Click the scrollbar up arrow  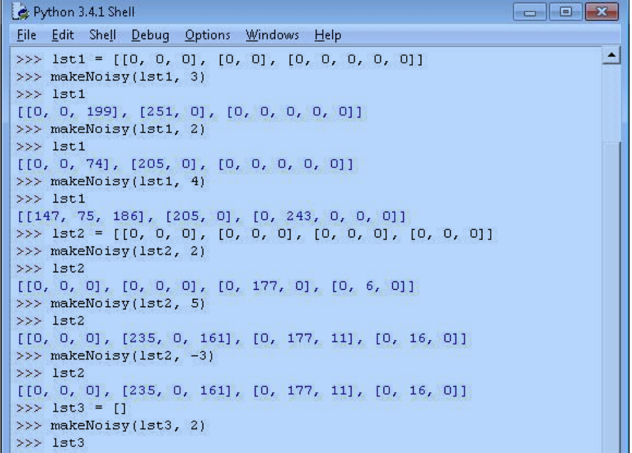click(x=612, y=57)
